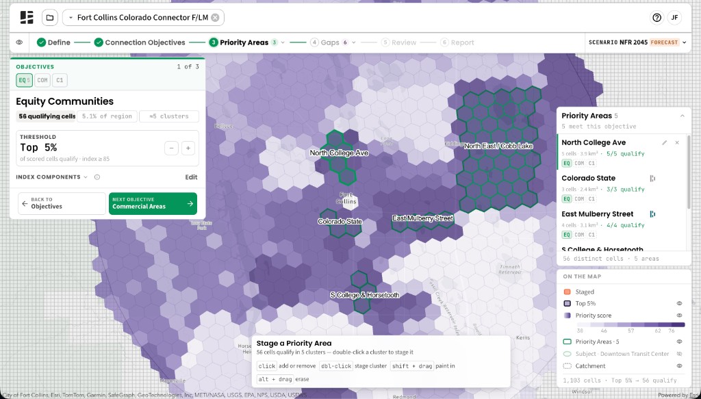Click the North College Ave map label
Screen dimensions: 701x399
pos(339,153)
